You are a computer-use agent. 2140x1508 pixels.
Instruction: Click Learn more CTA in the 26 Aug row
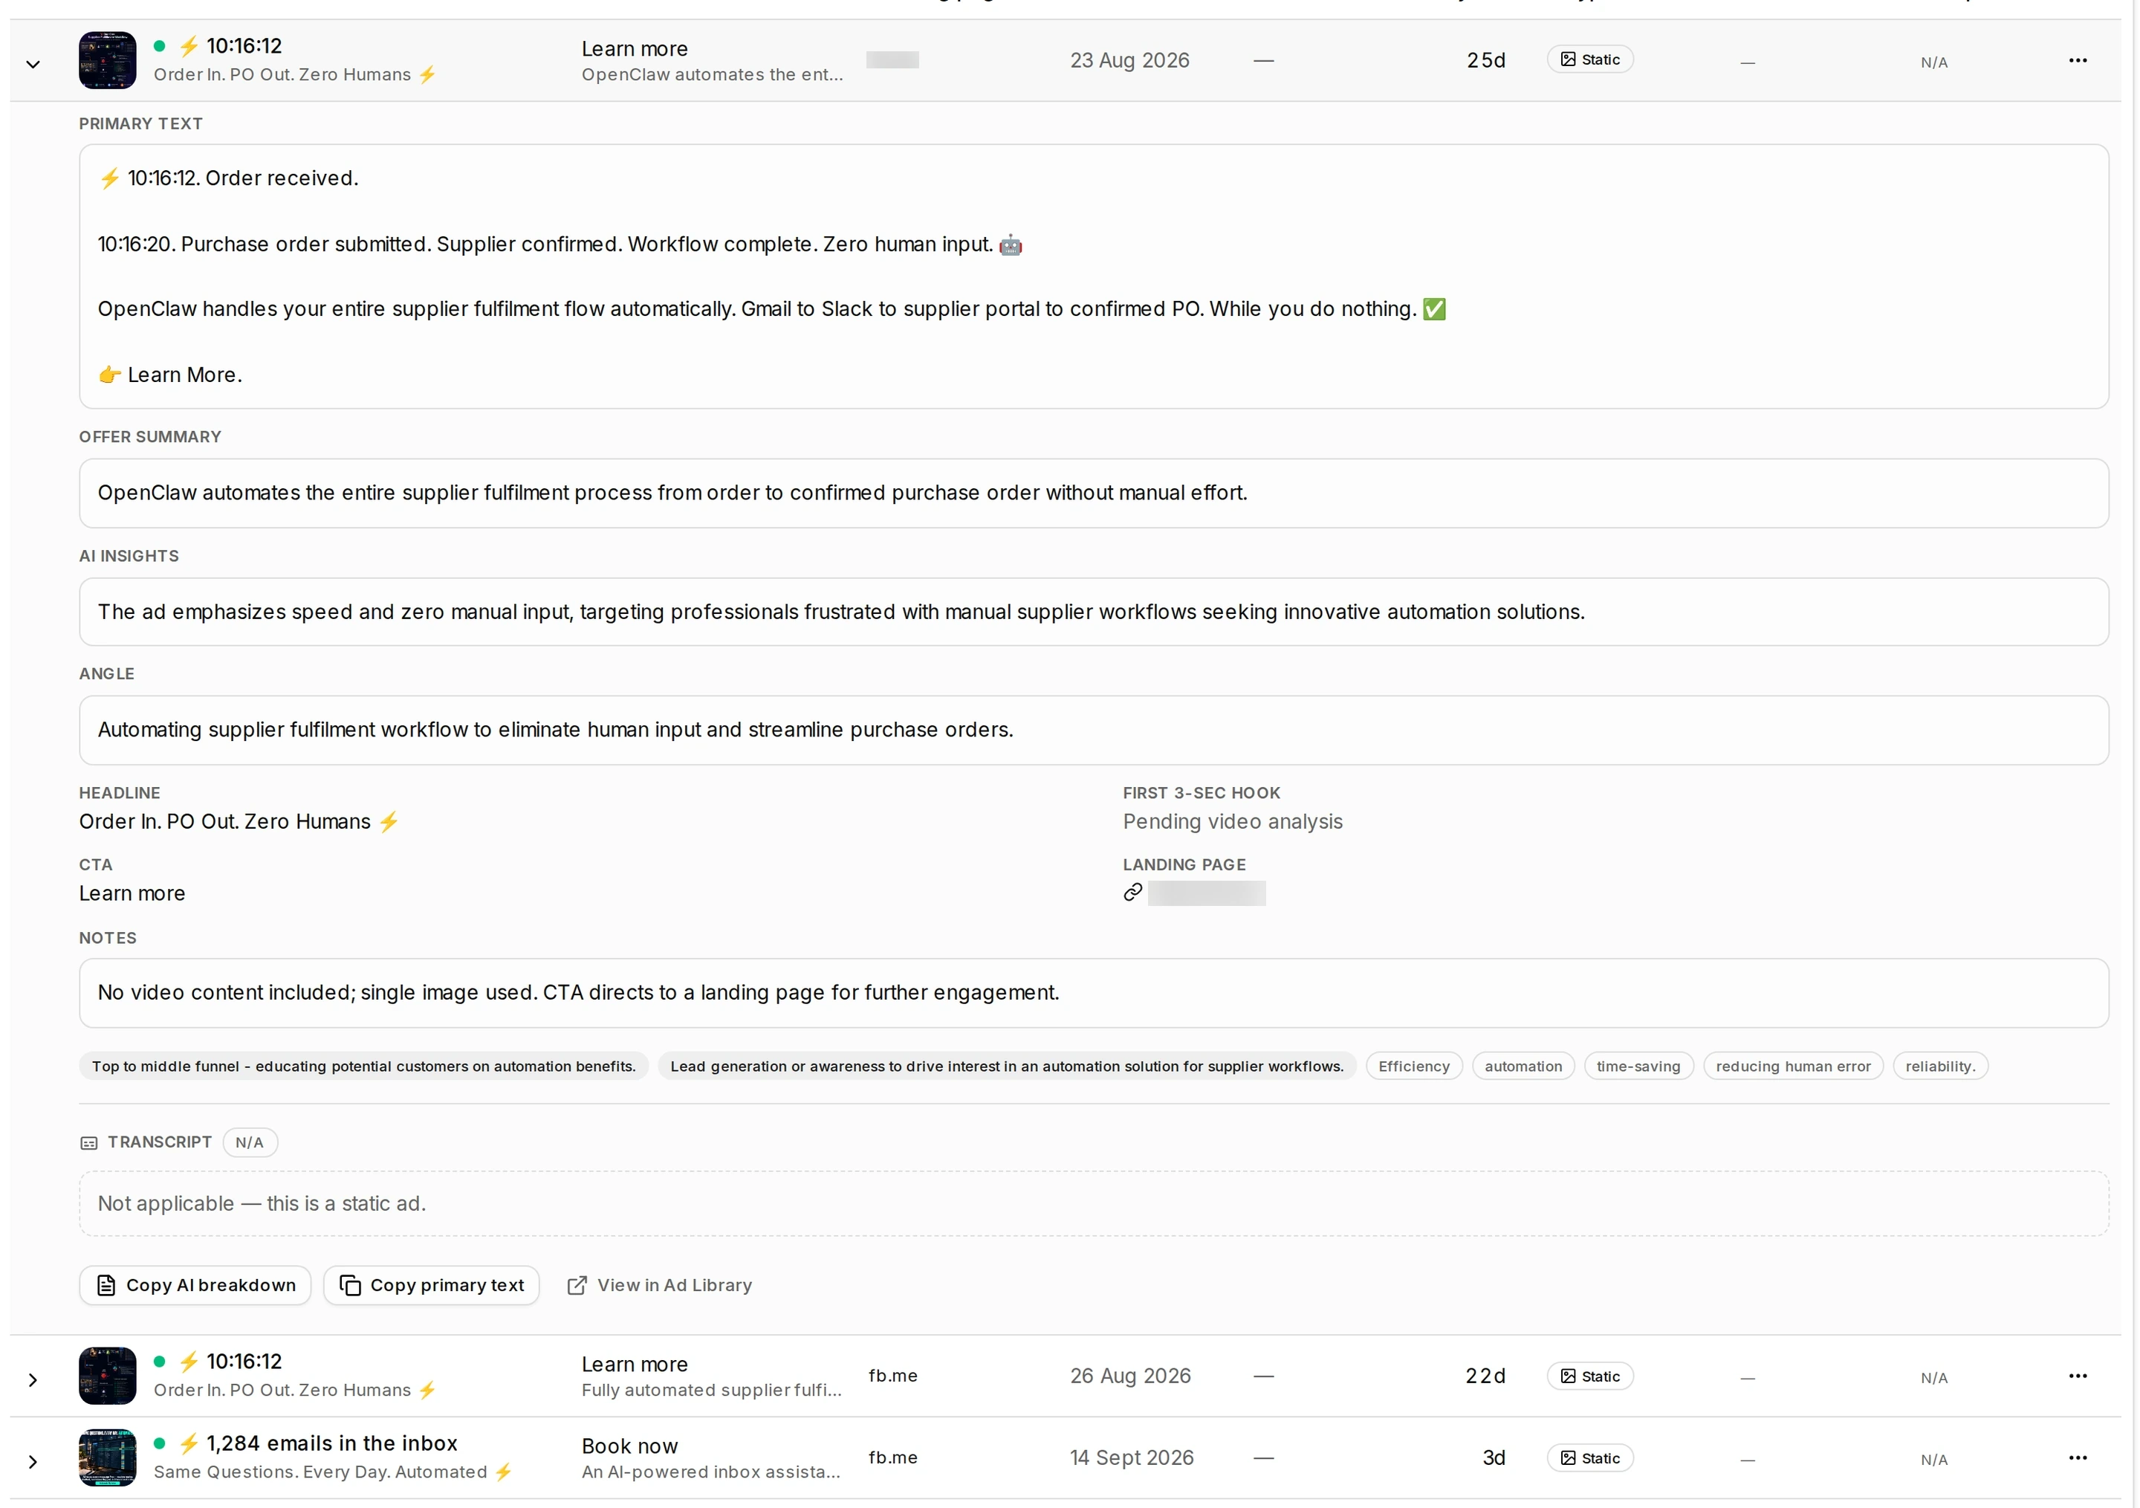pyautogui.click(x=635, y=1364)
